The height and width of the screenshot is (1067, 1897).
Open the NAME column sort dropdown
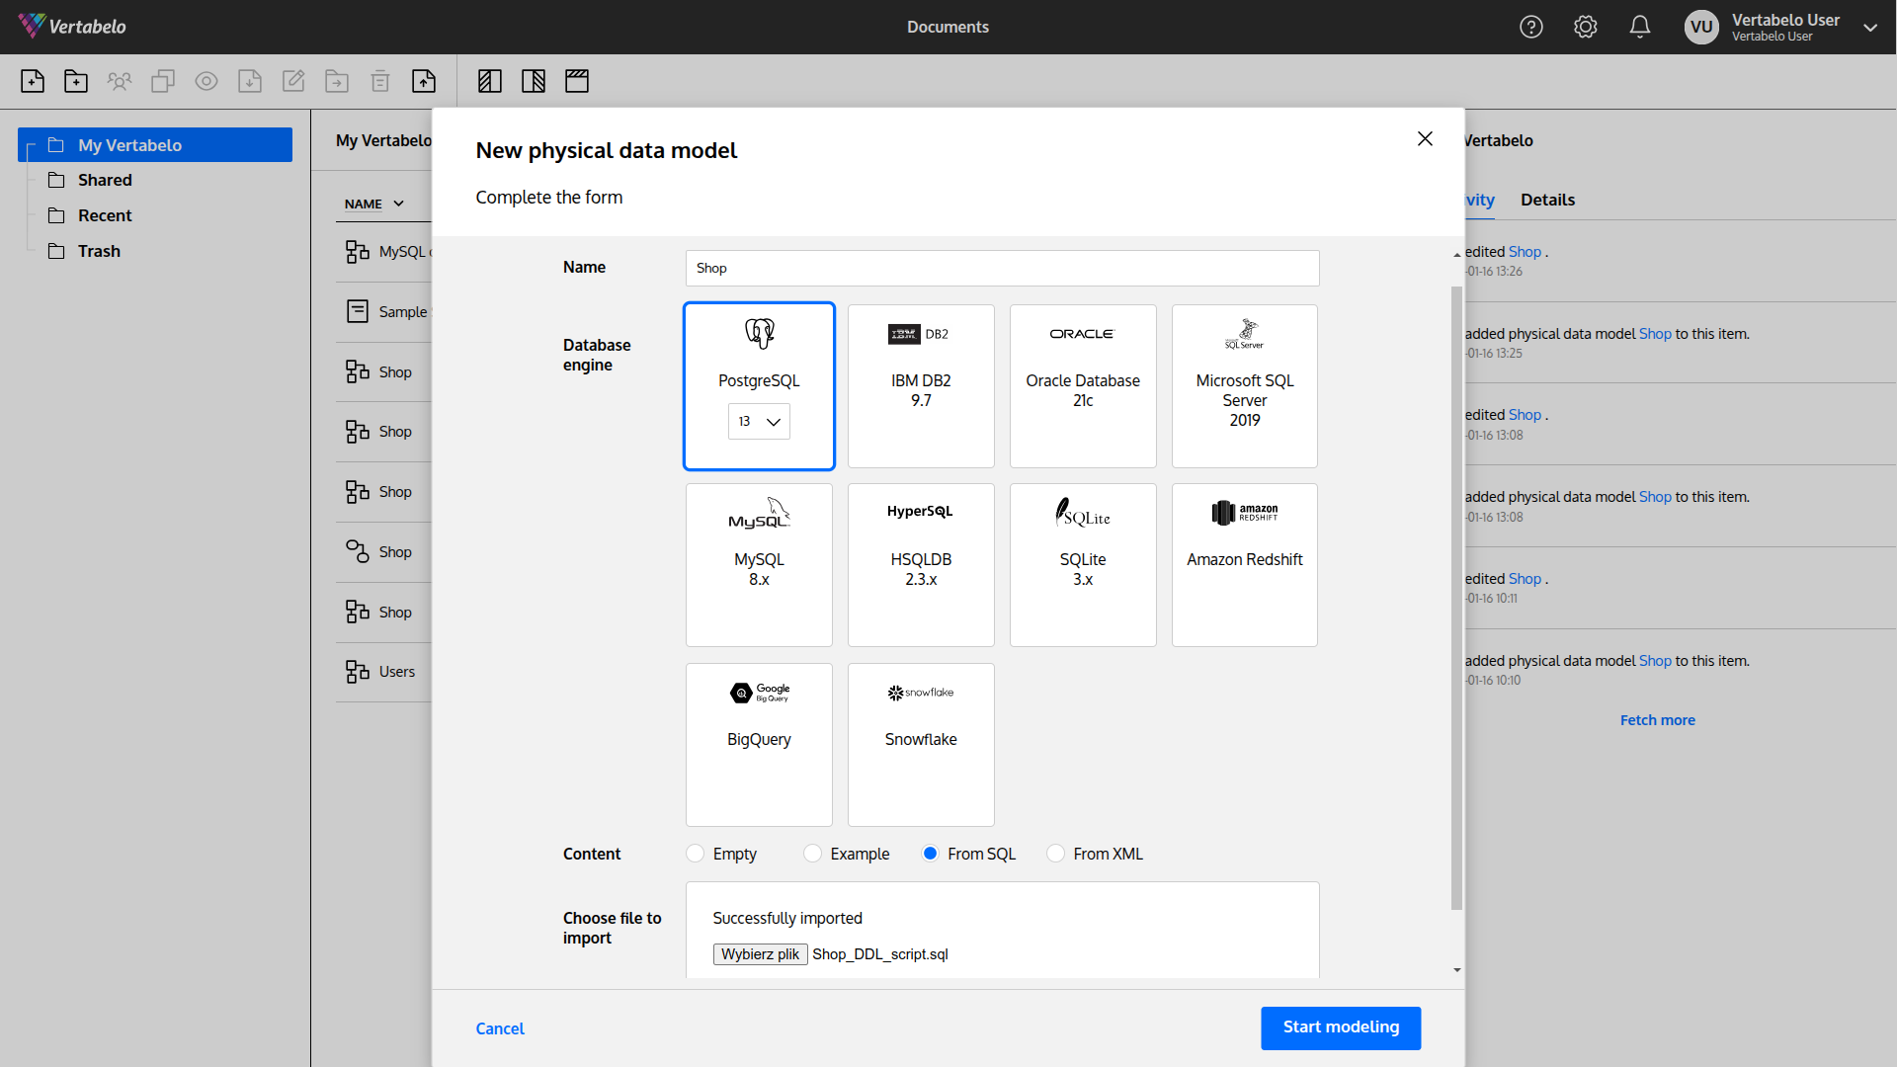click(x=397, y=204)
